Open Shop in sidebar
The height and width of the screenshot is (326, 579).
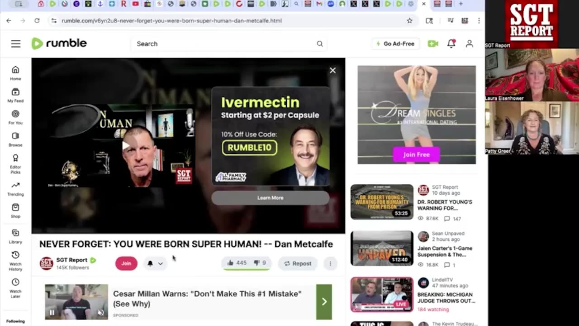[x=15, y=211]
